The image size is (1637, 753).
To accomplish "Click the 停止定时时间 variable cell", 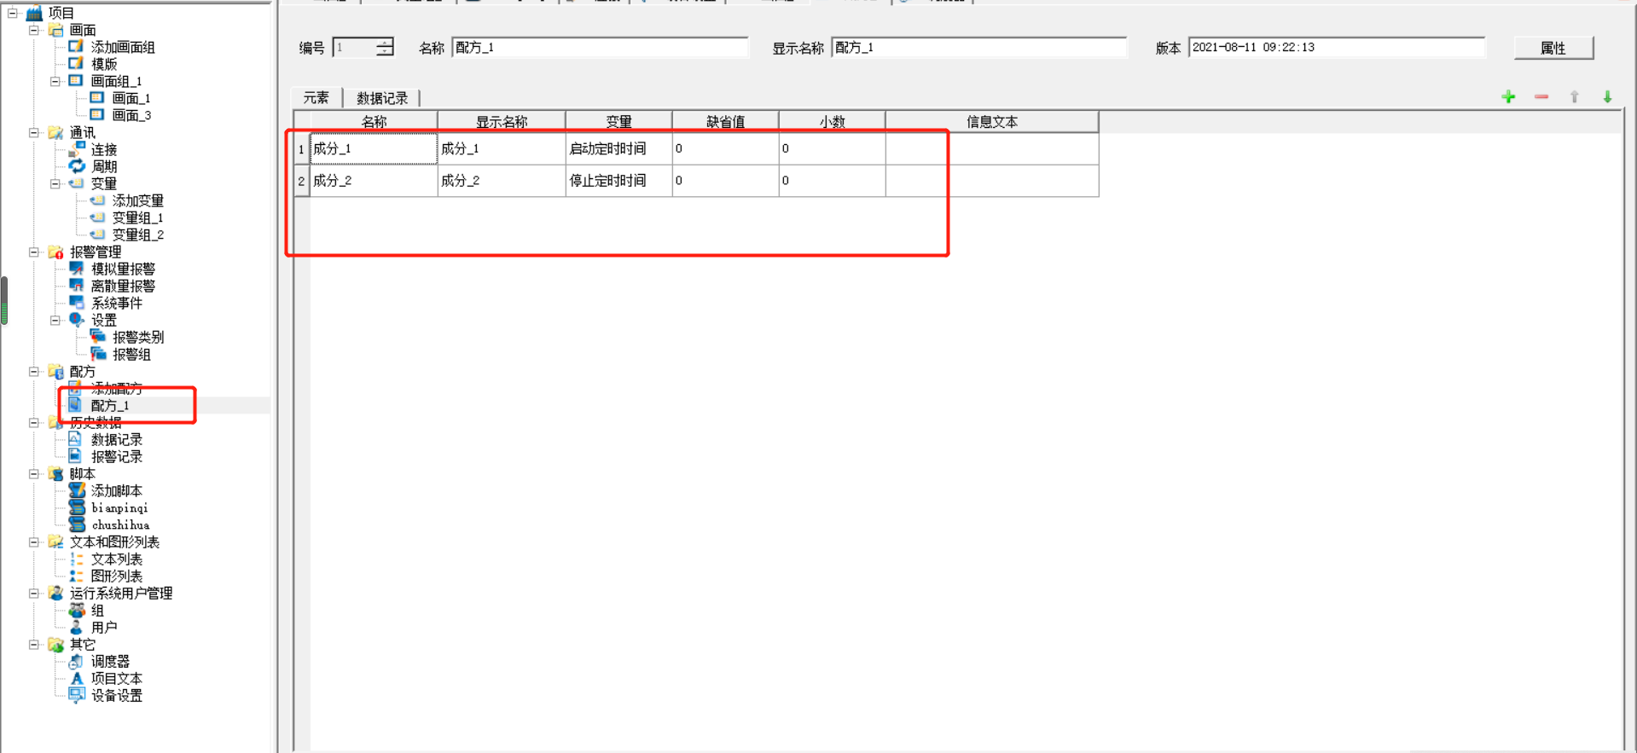I will (x=618, y=181).
